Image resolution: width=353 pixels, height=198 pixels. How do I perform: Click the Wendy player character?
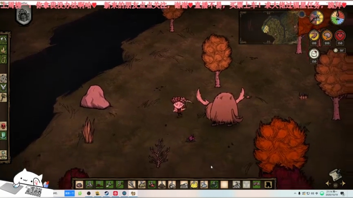click(x=179, y=106)
